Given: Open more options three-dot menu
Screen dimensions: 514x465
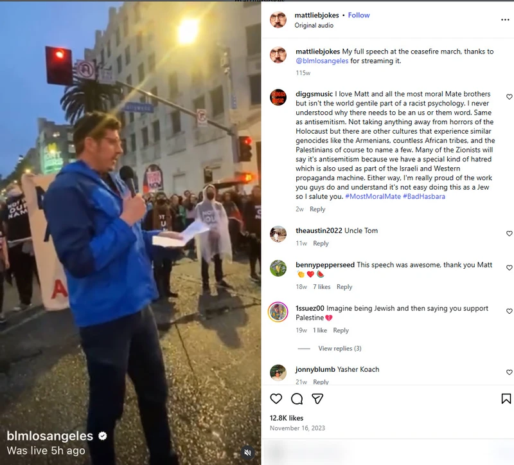Looking at the screenshot, I should tap(505, 20).
